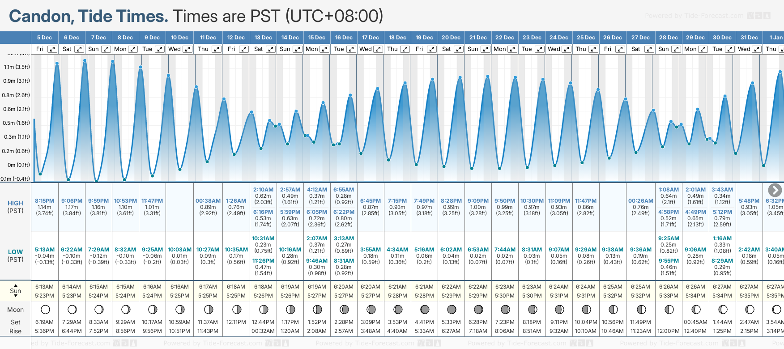Enlarge the Sat 20 Dec tide column
This screenshot has height=349, width=784.
[459, 49]
